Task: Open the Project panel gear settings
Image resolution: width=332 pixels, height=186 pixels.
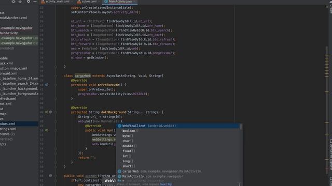Action: coord(28,2)
